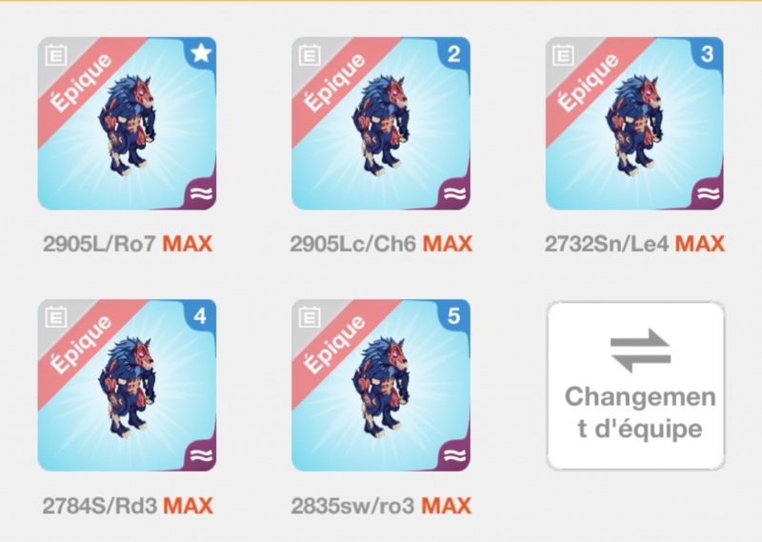Select the 2905Lc/Ch6 werewolf card
The width and height of the screenshot is (762, 542).
coord(380,124)
